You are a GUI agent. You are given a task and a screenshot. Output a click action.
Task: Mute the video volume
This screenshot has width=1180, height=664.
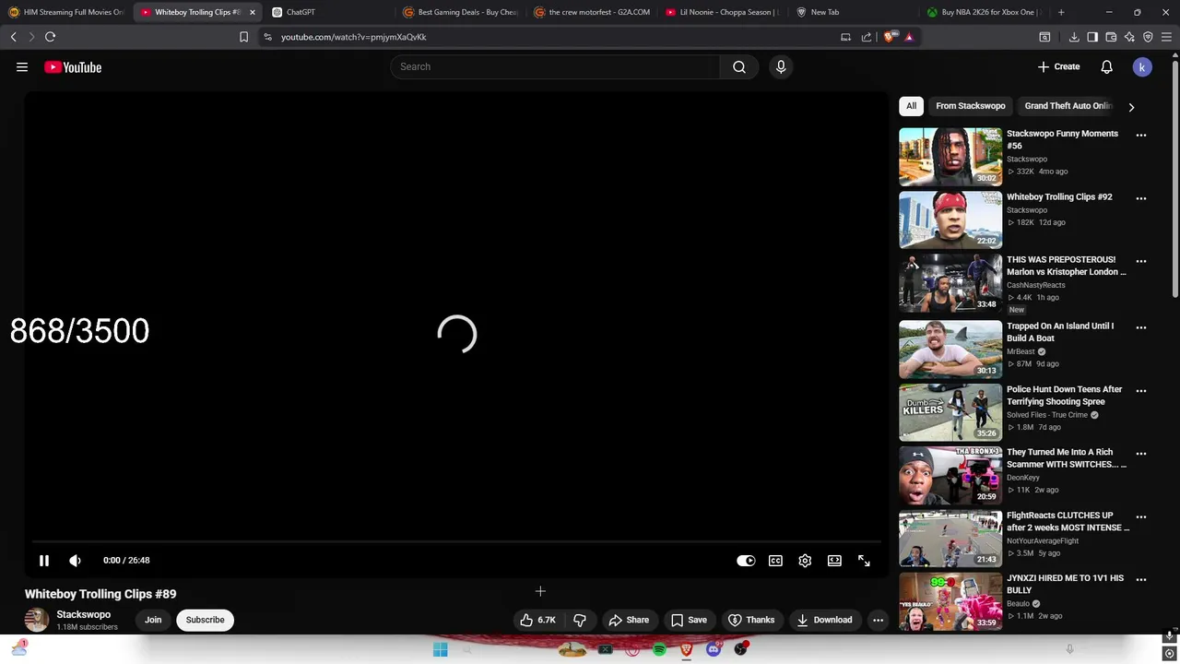pyautogui.click(x=75, y=560)
